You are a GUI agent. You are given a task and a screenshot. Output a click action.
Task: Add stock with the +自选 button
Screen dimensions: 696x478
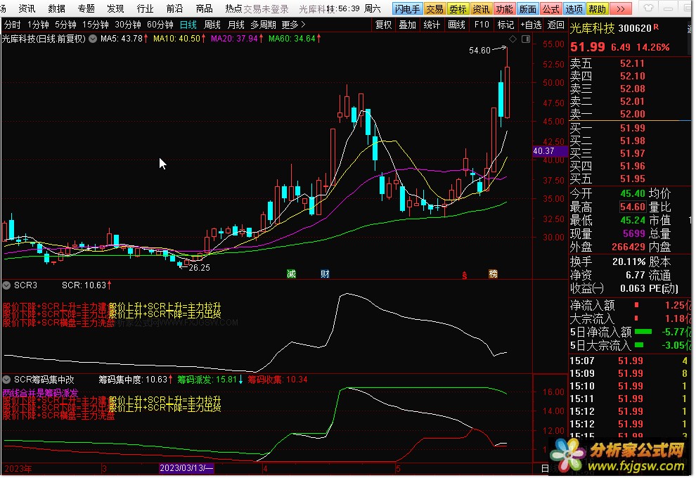coord(531,25)
